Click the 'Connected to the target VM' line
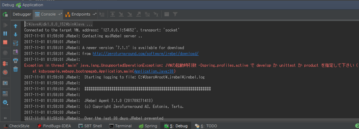The image size is (359, 129). point(102,30)
